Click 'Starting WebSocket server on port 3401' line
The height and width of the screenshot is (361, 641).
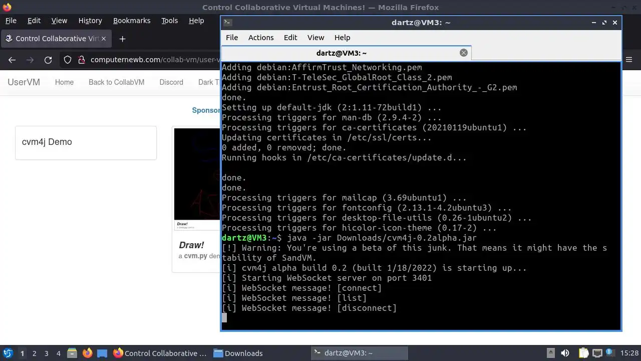click(x=327, y=278)
